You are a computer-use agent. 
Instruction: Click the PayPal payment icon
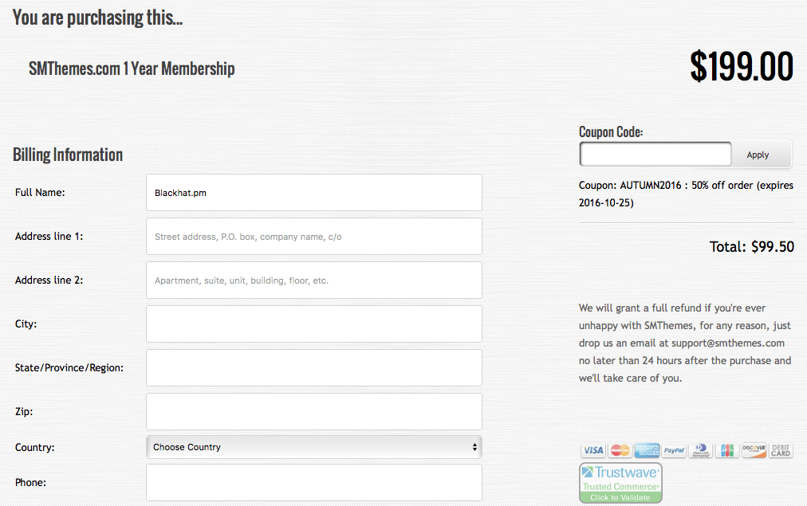pyautogui.click(x=674, y=450)
